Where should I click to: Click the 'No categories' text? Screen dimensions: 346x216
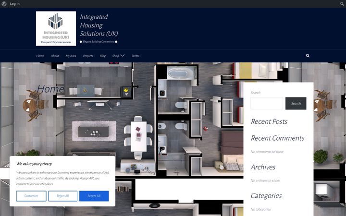tap(260, 209)
